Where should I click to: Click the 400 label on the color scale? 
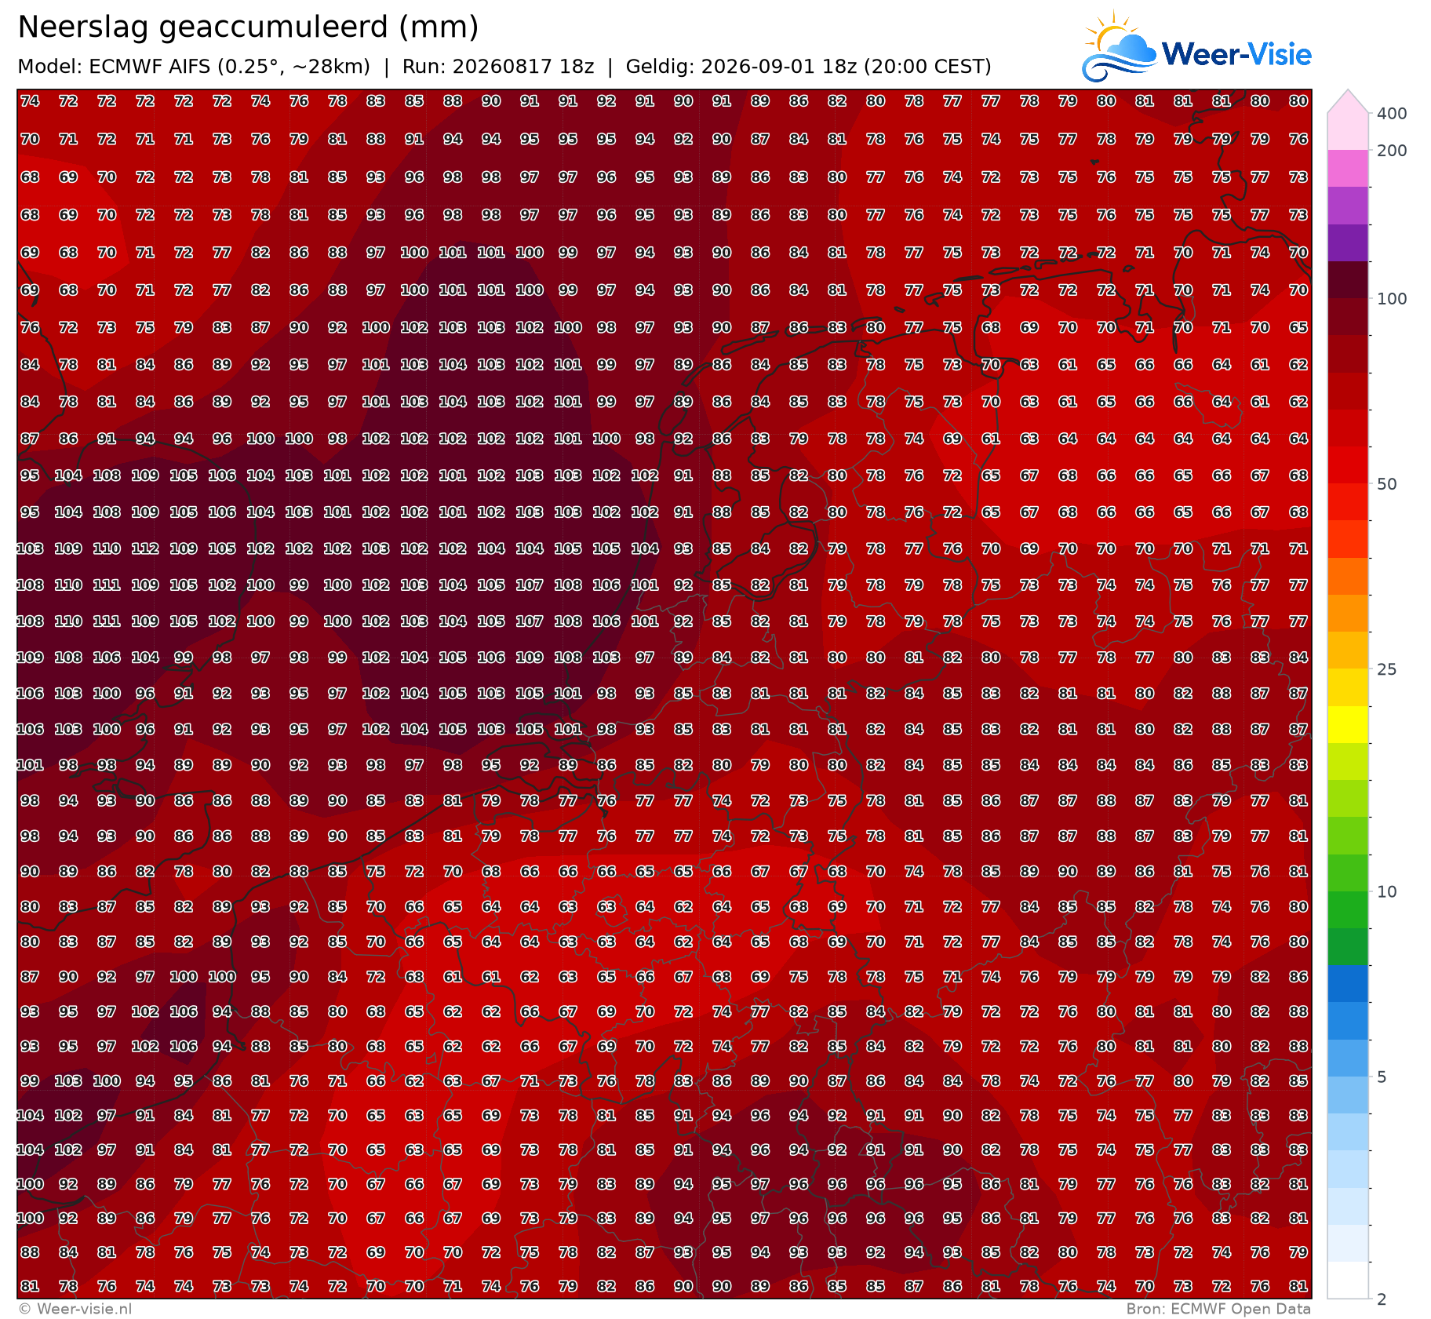tap(1392, 113)
